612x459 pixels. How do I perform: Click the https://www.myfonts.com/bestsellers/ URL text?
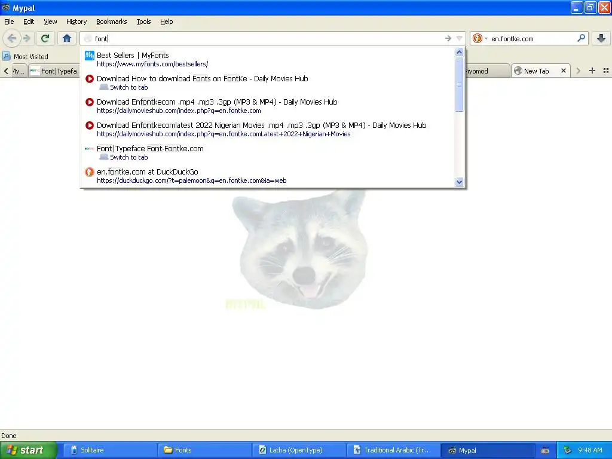click(152, 64)
